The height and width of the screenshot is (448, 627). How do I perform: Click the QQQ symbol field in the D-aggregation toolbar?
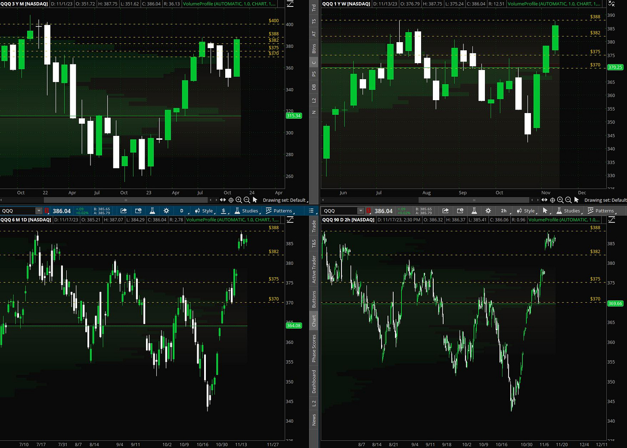(18, 211)
